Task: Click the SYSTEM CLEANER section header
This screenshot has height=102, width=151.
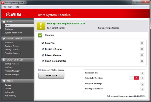Action: pyautogui.click(x=18, y=39)
